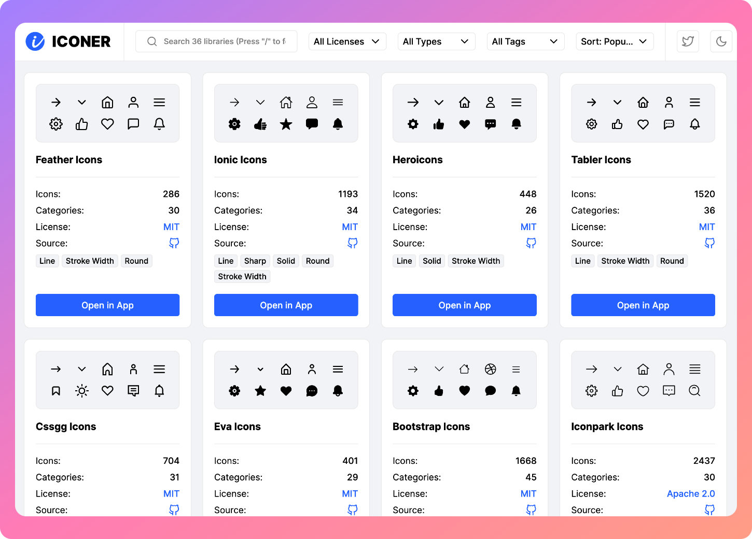Open Bootstrap Icons GitHub source icon

[x=531, y=510]
